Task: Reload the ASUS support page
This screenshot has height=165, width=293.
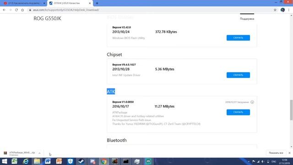Action: pyautogui.click(x=16, y=10)
